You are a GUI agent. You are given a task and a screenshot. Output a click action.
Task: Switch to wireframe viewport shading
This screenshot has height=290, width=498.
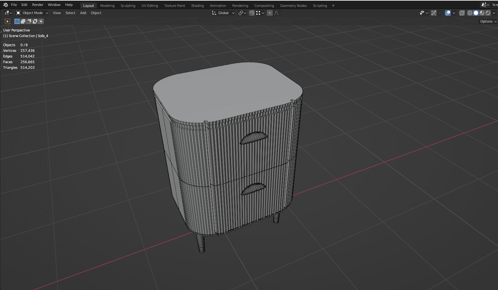click(470, 13)
